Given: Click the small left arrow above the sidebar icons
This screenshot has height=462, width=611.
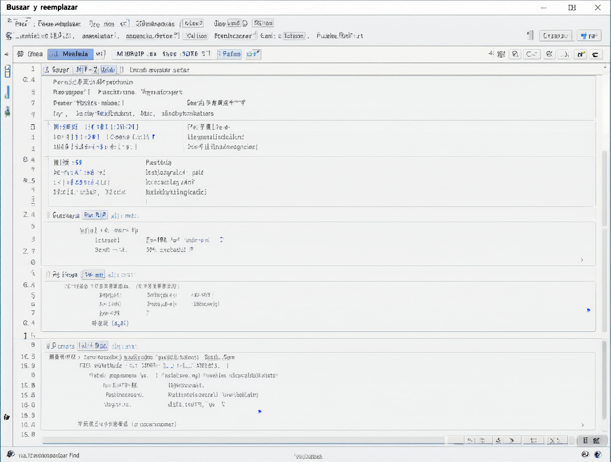Looking at the screenshot, I should click(x=6, y=54).
